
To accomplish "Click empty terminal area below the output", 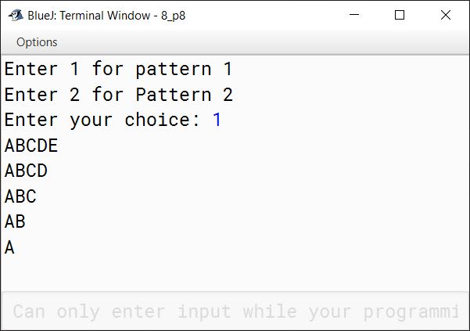I will pos(235,273).
